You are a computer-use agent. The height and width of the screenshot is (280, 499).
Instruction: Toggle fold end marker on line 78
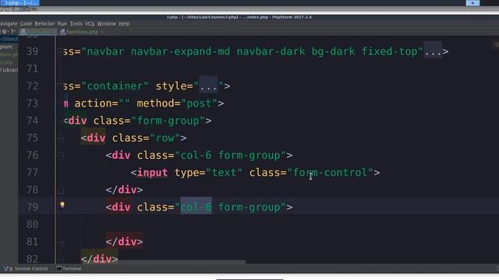61,190
